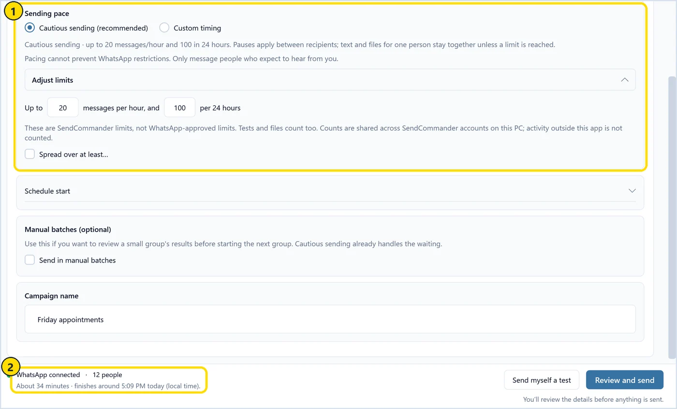Click the Sending pace heading
Image resolution: width=677 pixels, height=409 pixels.
[x=47, y=14]
